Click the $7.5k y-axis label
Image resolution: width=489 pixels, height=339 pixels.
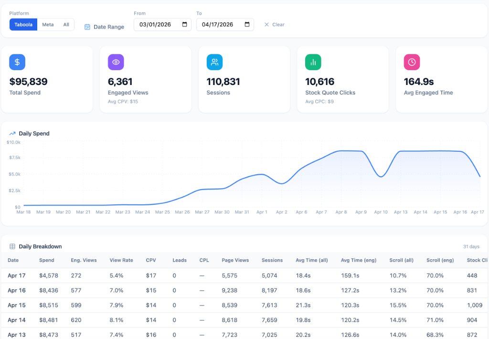point(15,158)
